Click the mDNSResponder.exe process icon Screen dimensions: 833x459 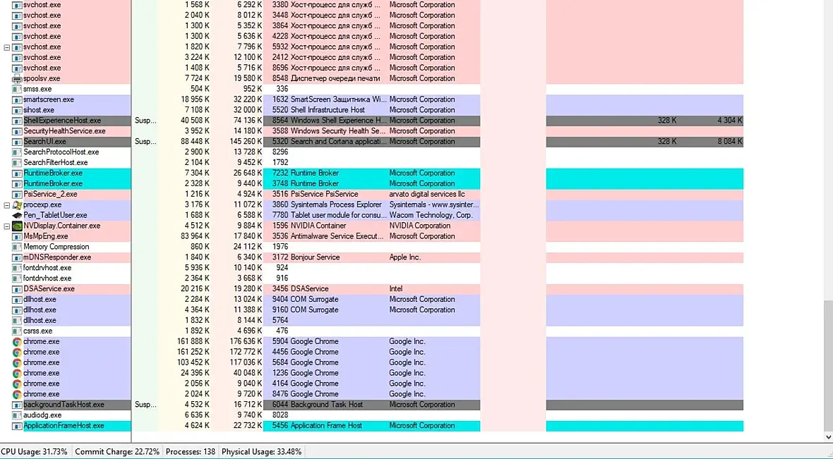(17, 257)
